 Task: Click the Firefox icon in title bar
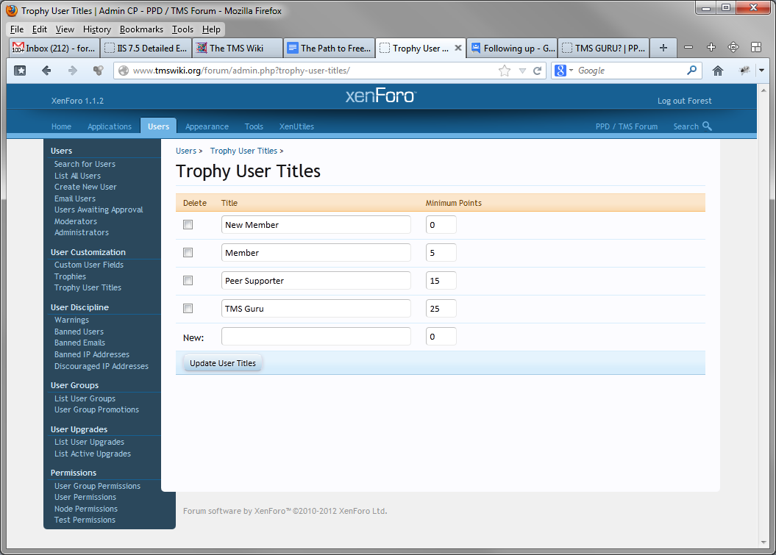(11, 10)
